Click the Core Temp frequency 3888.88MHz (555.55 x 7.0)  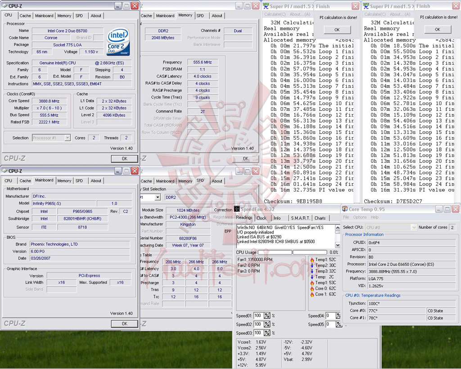pyautogui.click(x=411, y=271)
